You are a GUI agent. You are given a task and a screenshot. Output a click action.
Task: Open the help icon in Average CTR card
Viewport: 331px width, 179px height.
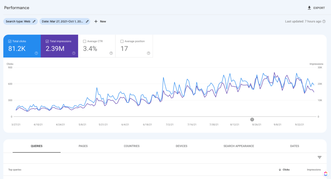(x=111, y=53)
